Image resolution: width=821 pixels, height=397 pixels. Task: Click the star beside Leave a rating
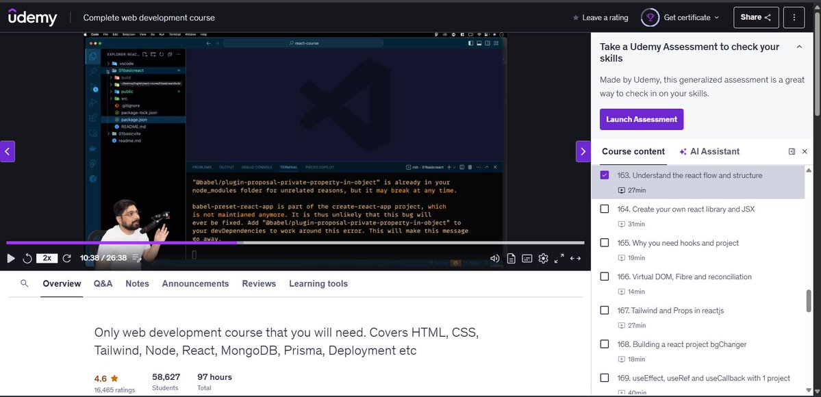(576, 17)
